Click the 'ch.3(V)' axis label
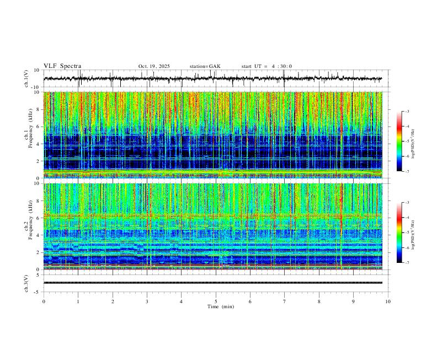This screenshot has height=338, width=437. point(26,283)
